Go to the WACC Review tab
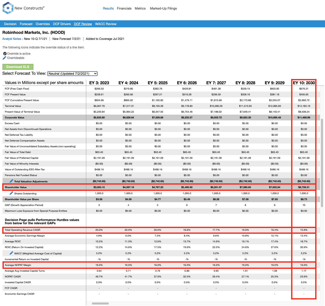The width and height of the screenshot is (325, 306). pyautogui.click(x=106, y=24)
